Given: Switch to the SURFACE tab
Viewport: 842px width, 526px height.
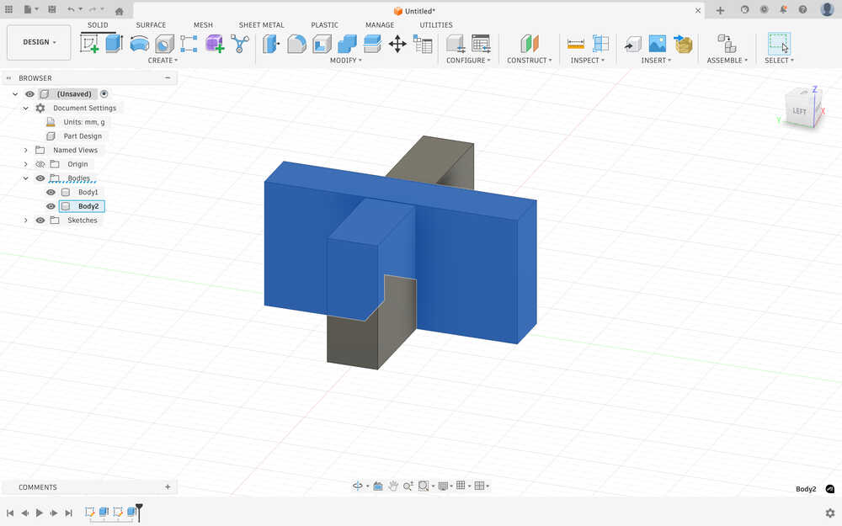Looking at the screenshot, I should [x=151, y=24].
